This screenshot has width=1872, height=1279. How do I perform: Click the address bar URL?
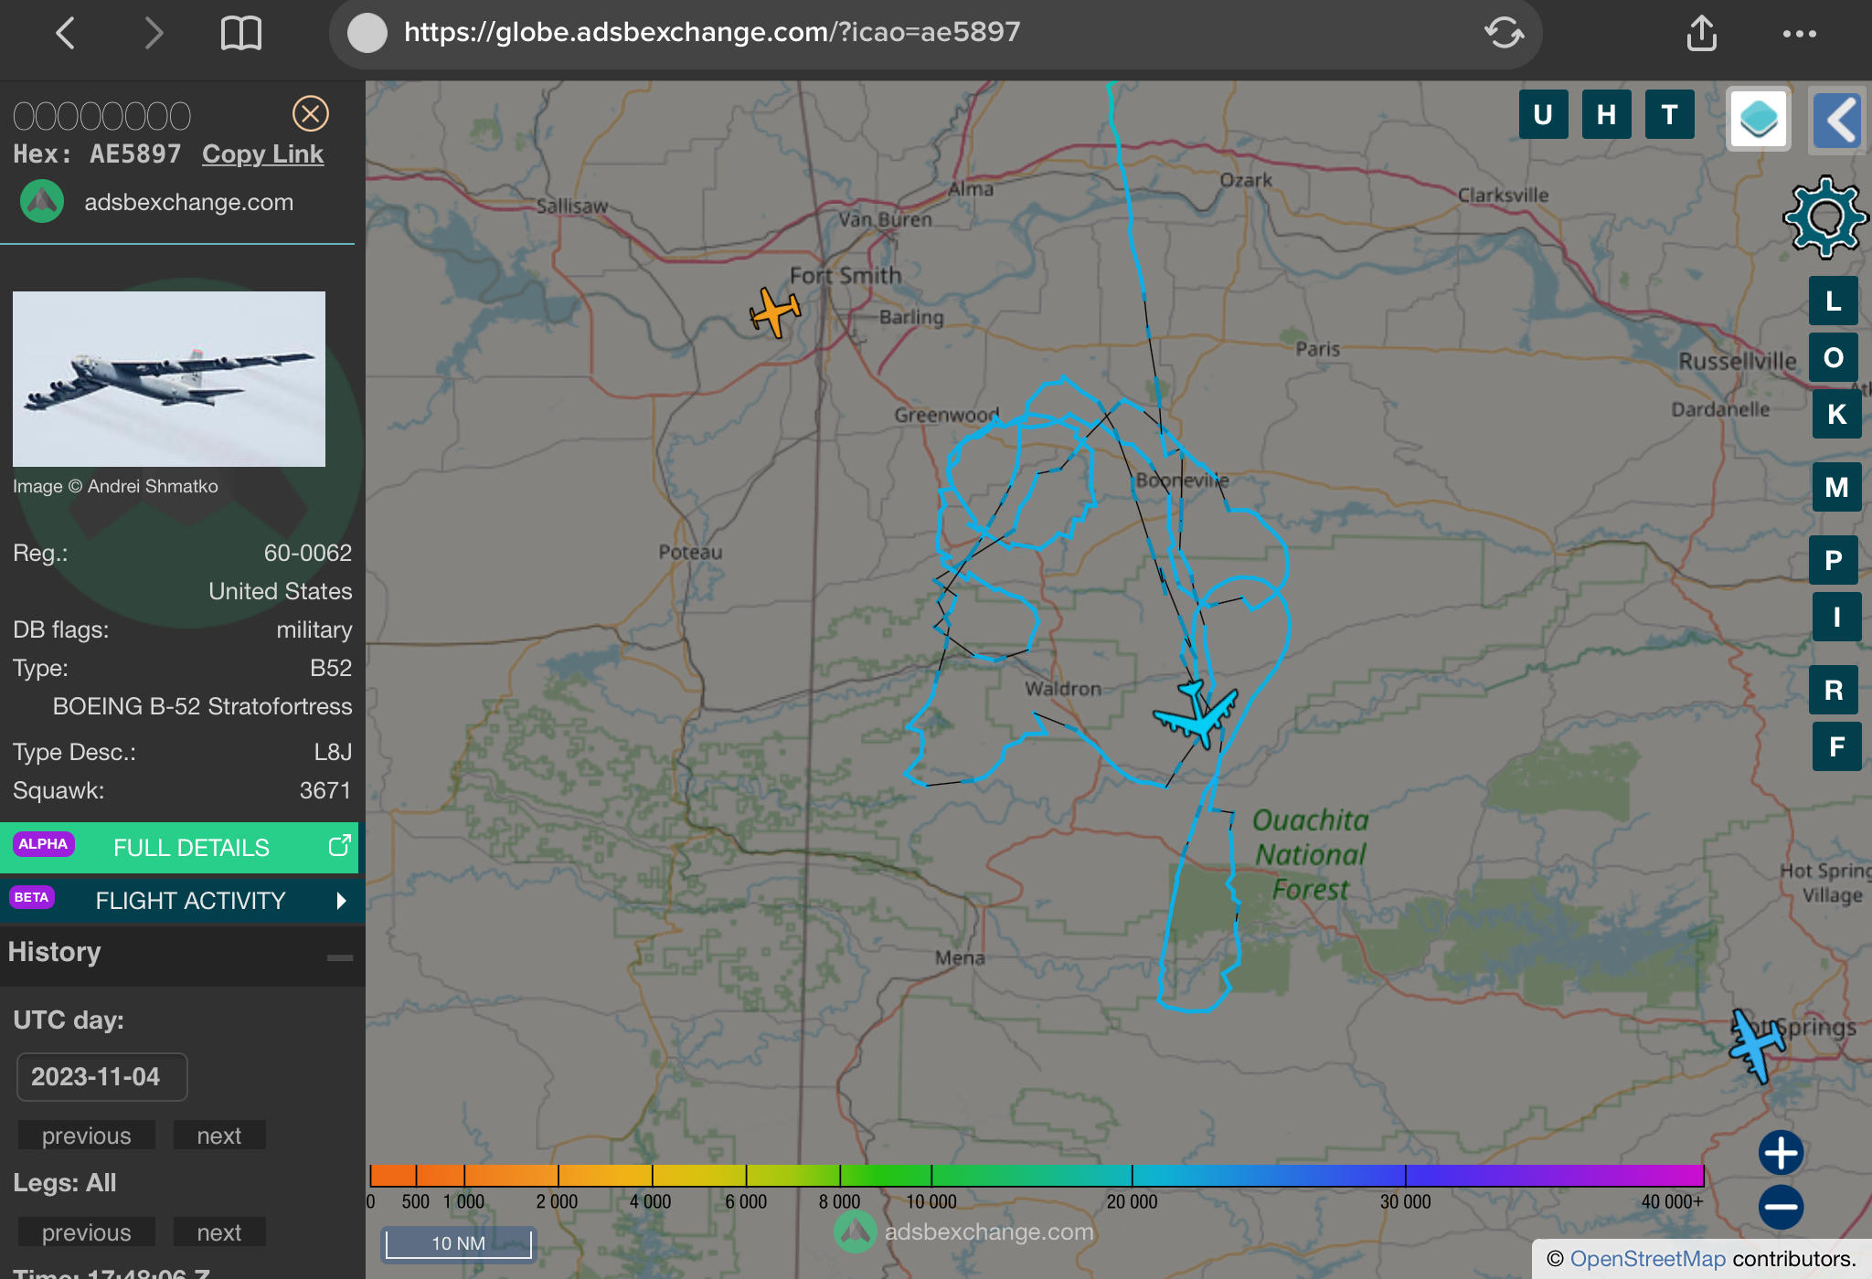[711, 32]
